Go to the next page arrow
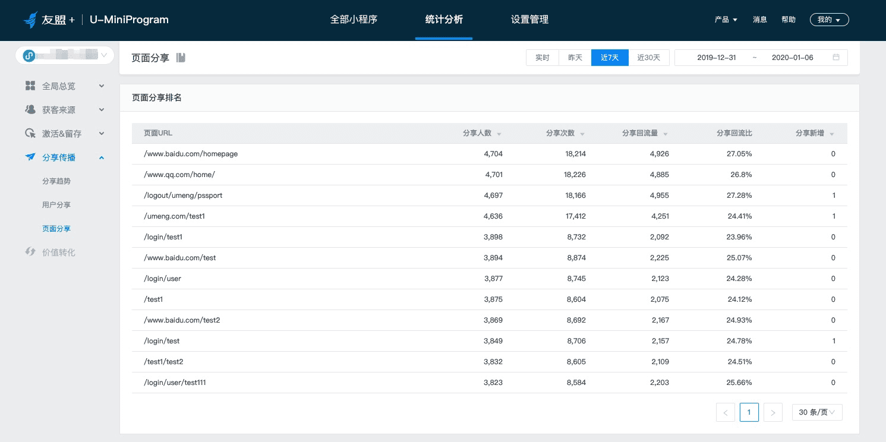886x442 pixels. tap(773, 412)
